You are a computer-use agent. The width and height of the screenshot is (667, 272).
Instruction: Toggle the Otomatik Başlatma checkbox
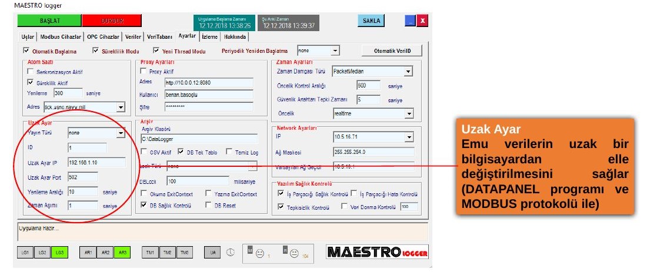click(27, 50)
